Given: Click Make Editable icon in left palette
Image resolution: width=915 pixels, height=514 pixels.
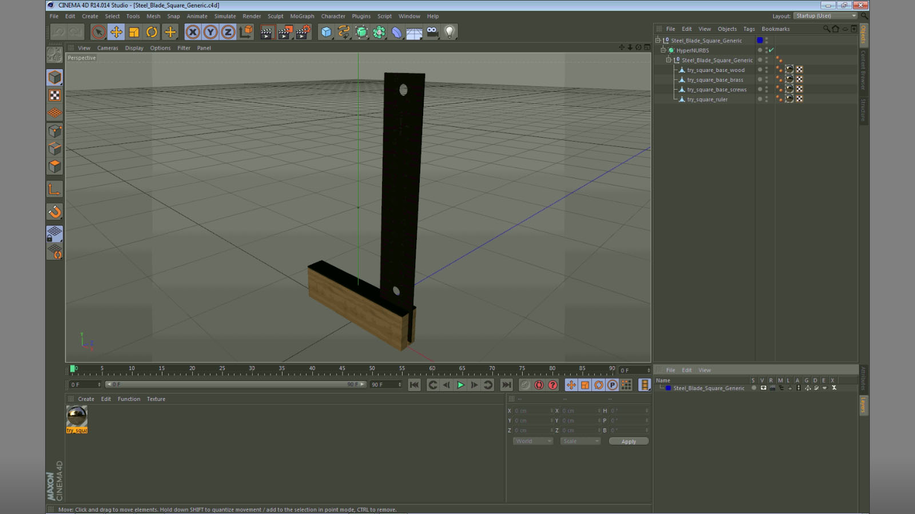Looking at the screenshot, I should pyautogui.click(x=55, y=54).
